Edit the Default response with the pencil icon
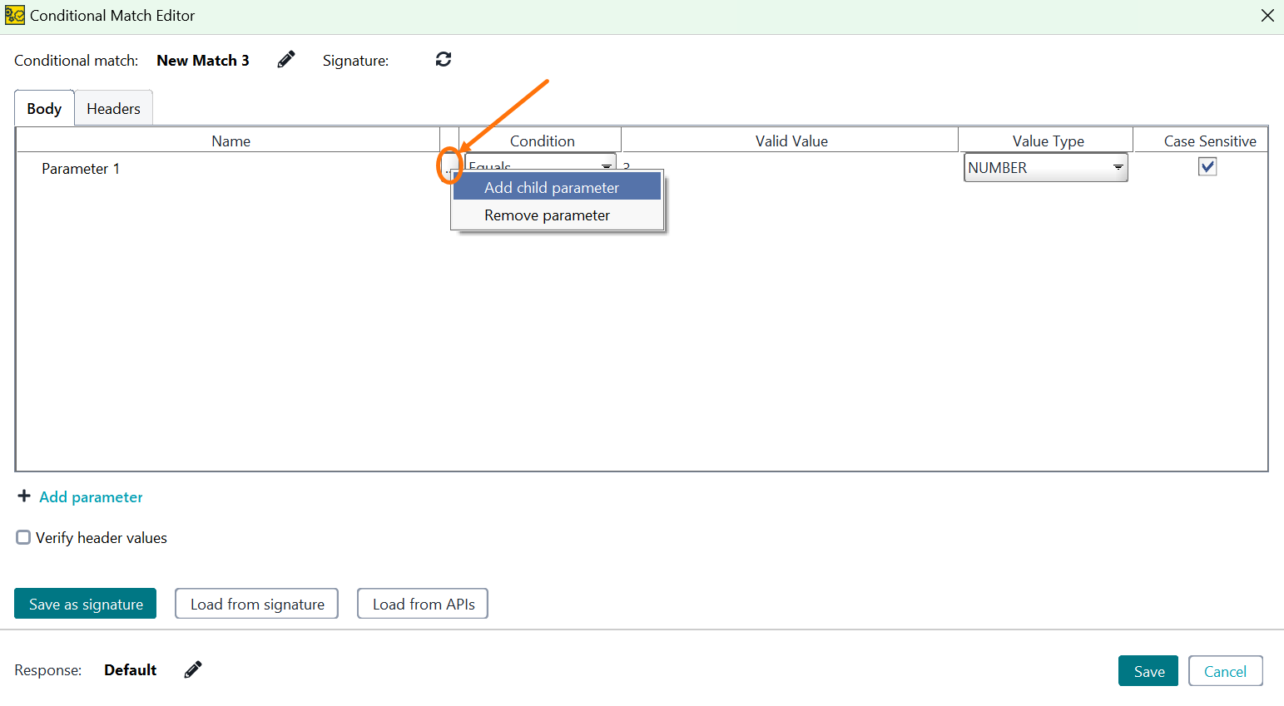The height and width of the screenshot is (706, 1284). pyautogui.click(x=192, y=669)
